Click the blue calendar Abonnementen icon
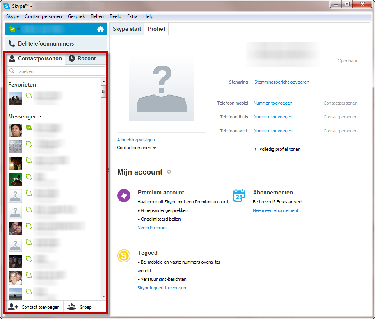Screen dimensions: 375x319 click(x=239, y=196)
